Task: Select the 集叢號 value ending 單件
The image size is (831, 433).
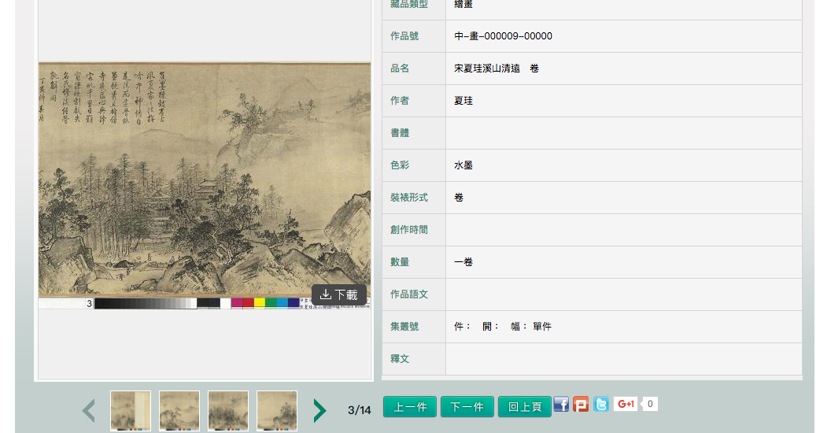Action: click(x=502, y=327)
